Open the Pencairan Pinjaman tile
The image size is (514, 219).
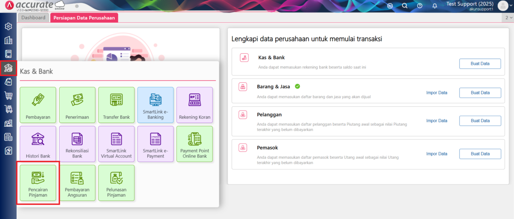tap(38, 183)
